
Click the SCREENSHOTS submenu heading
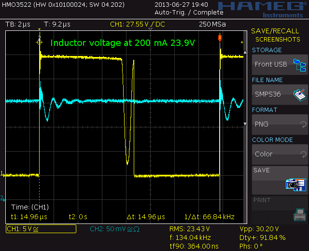(x=278, y=39)
